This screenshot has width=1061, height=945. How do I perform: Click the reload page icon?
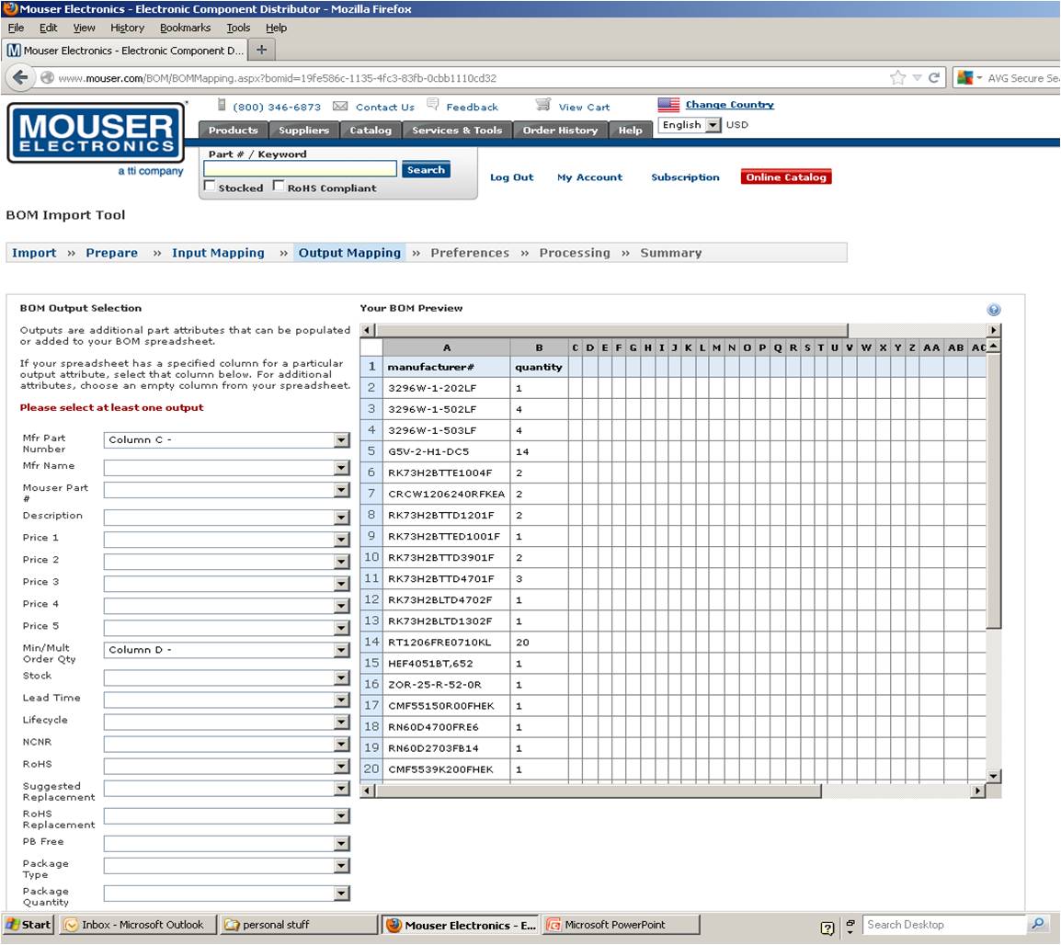[934, 78]
